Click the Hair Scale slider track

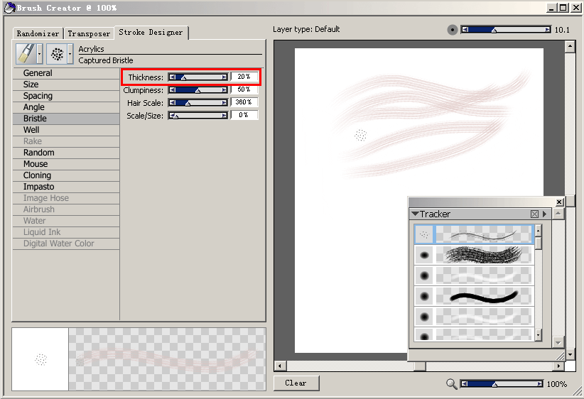click(198, 103)
